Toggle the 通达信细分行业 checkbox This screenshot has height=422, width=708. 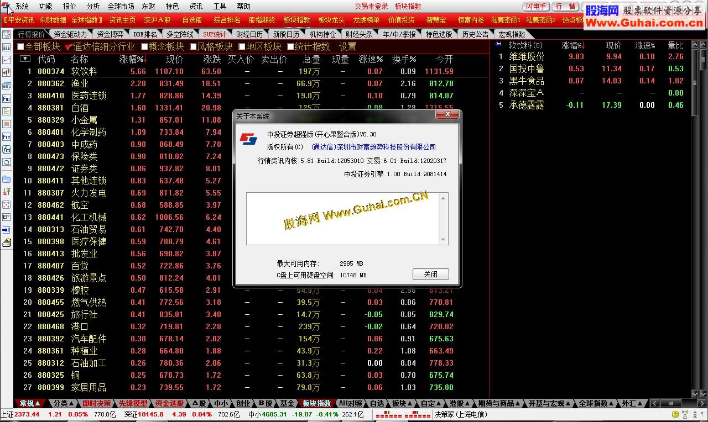tap(69, 47)
